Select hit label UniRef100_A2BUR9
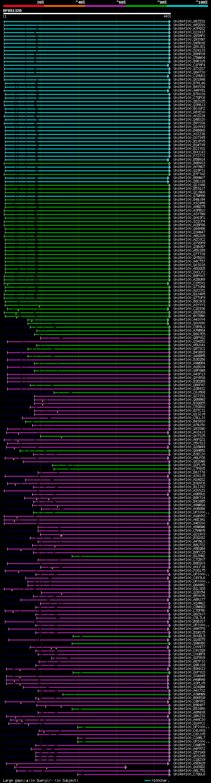Screen dimensions: 211x783 [189, 280]
